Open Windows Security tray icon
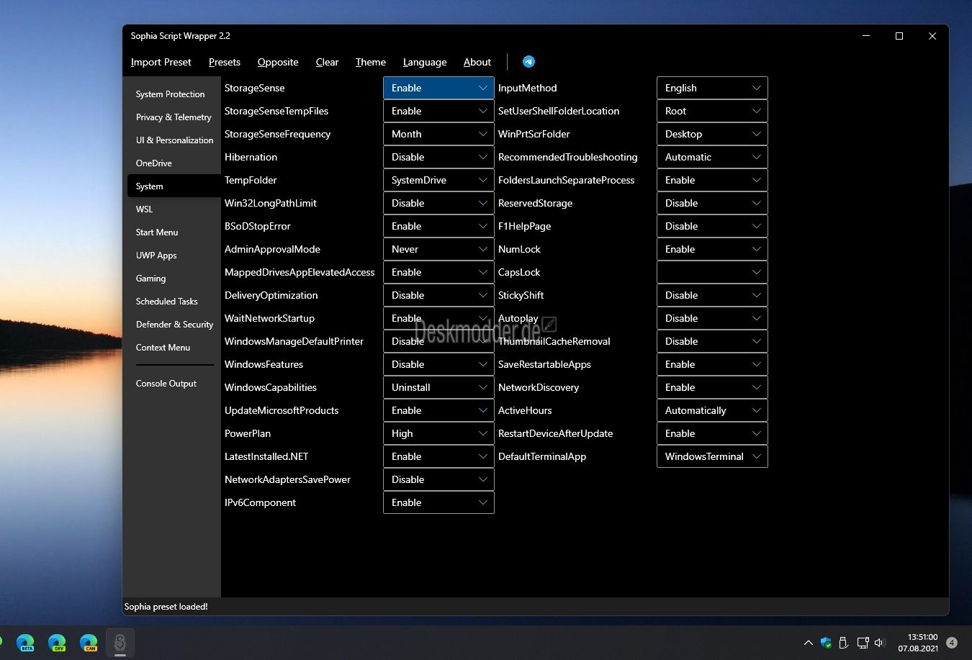Image resolution: width=972 pixels, height=660 pixels. [826, 643]
